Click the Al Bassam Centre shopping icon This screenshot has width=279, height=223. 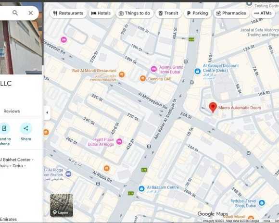pyautogui.click(x=141, y=189)
